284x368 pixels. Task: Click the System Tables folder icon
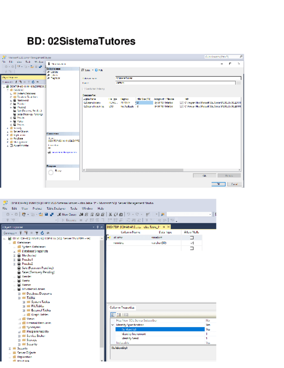(29, 302)
